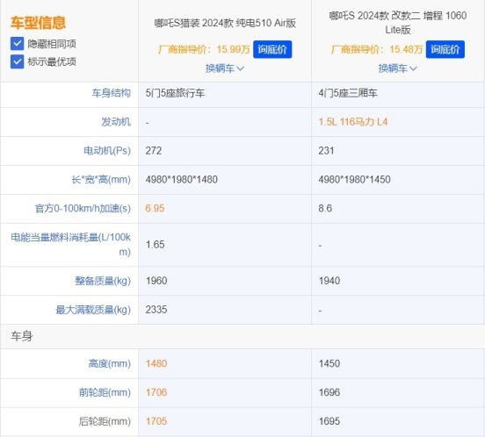Select the 厂商指导价: 15.48万 price

[377, 49]
